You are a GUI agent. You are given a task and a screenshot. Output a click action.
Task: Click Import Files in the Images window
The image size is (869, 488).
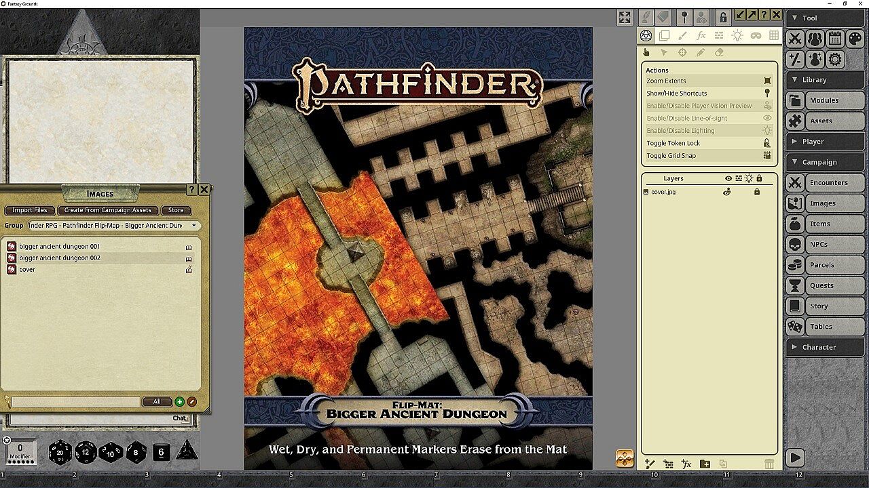(x=30, y=210)
